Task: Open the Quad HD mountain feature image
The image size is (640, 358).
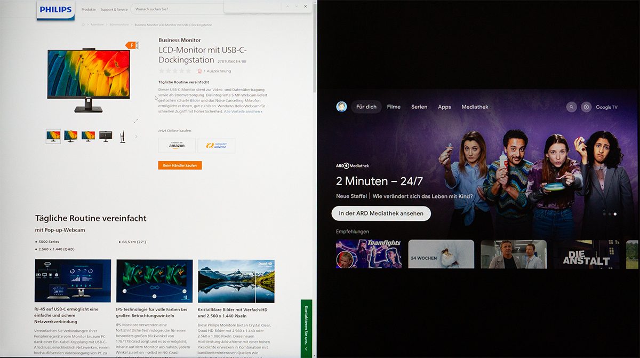Action: click(x=236, y=281)
